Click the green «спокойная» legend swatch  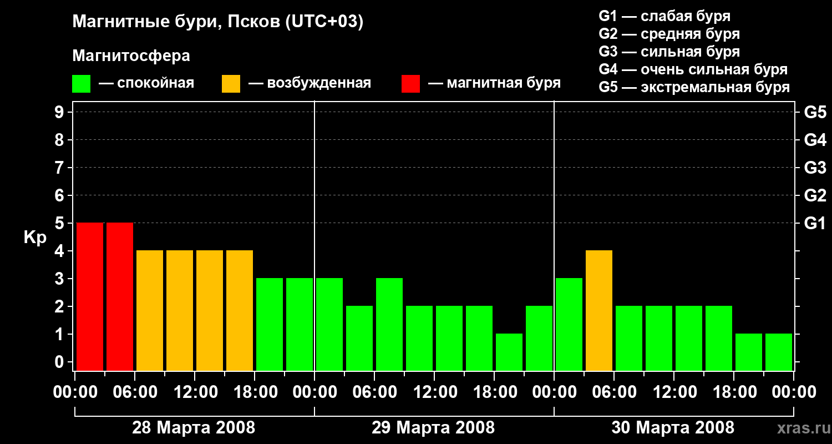[x=82, y=84]
